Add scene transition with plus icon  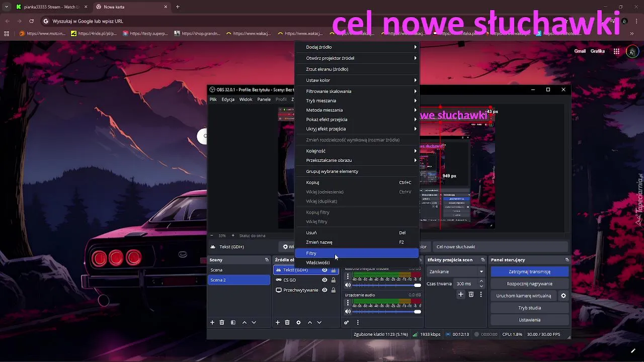tap(460, 295)
